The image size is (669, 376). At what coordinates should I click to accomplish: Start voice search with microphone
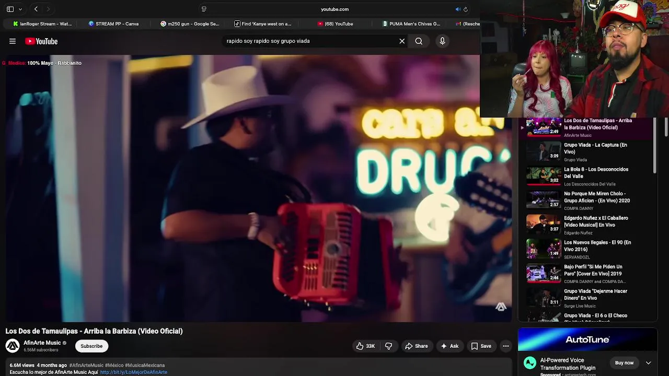(x=442, y=41)
